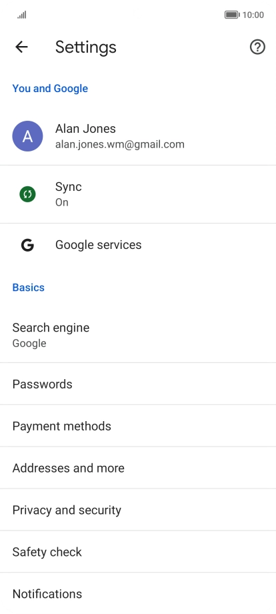Open the Search engine setting
276x614 pixels.
(x=138, y=335)
